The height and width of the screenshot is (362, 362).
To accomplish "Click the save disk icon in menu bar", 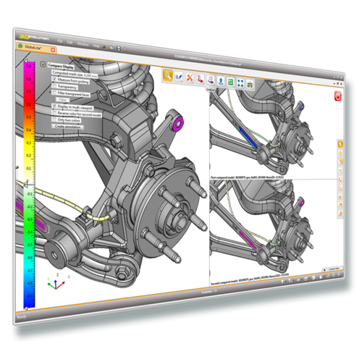I will click(x=119, y=49).
